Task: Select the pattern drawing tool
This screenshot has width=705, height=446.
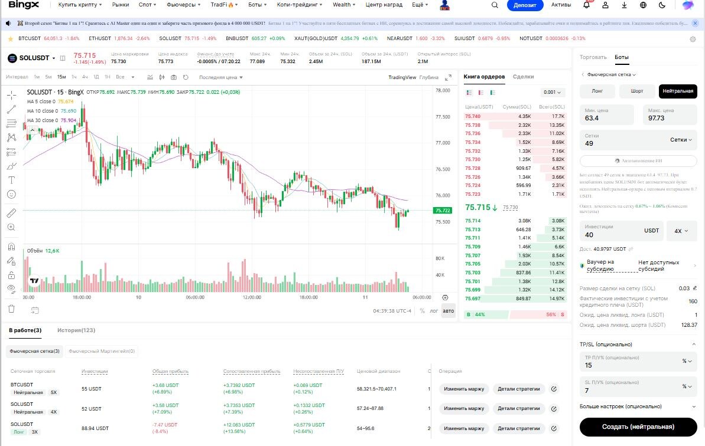Action: [x=12, y=137]
